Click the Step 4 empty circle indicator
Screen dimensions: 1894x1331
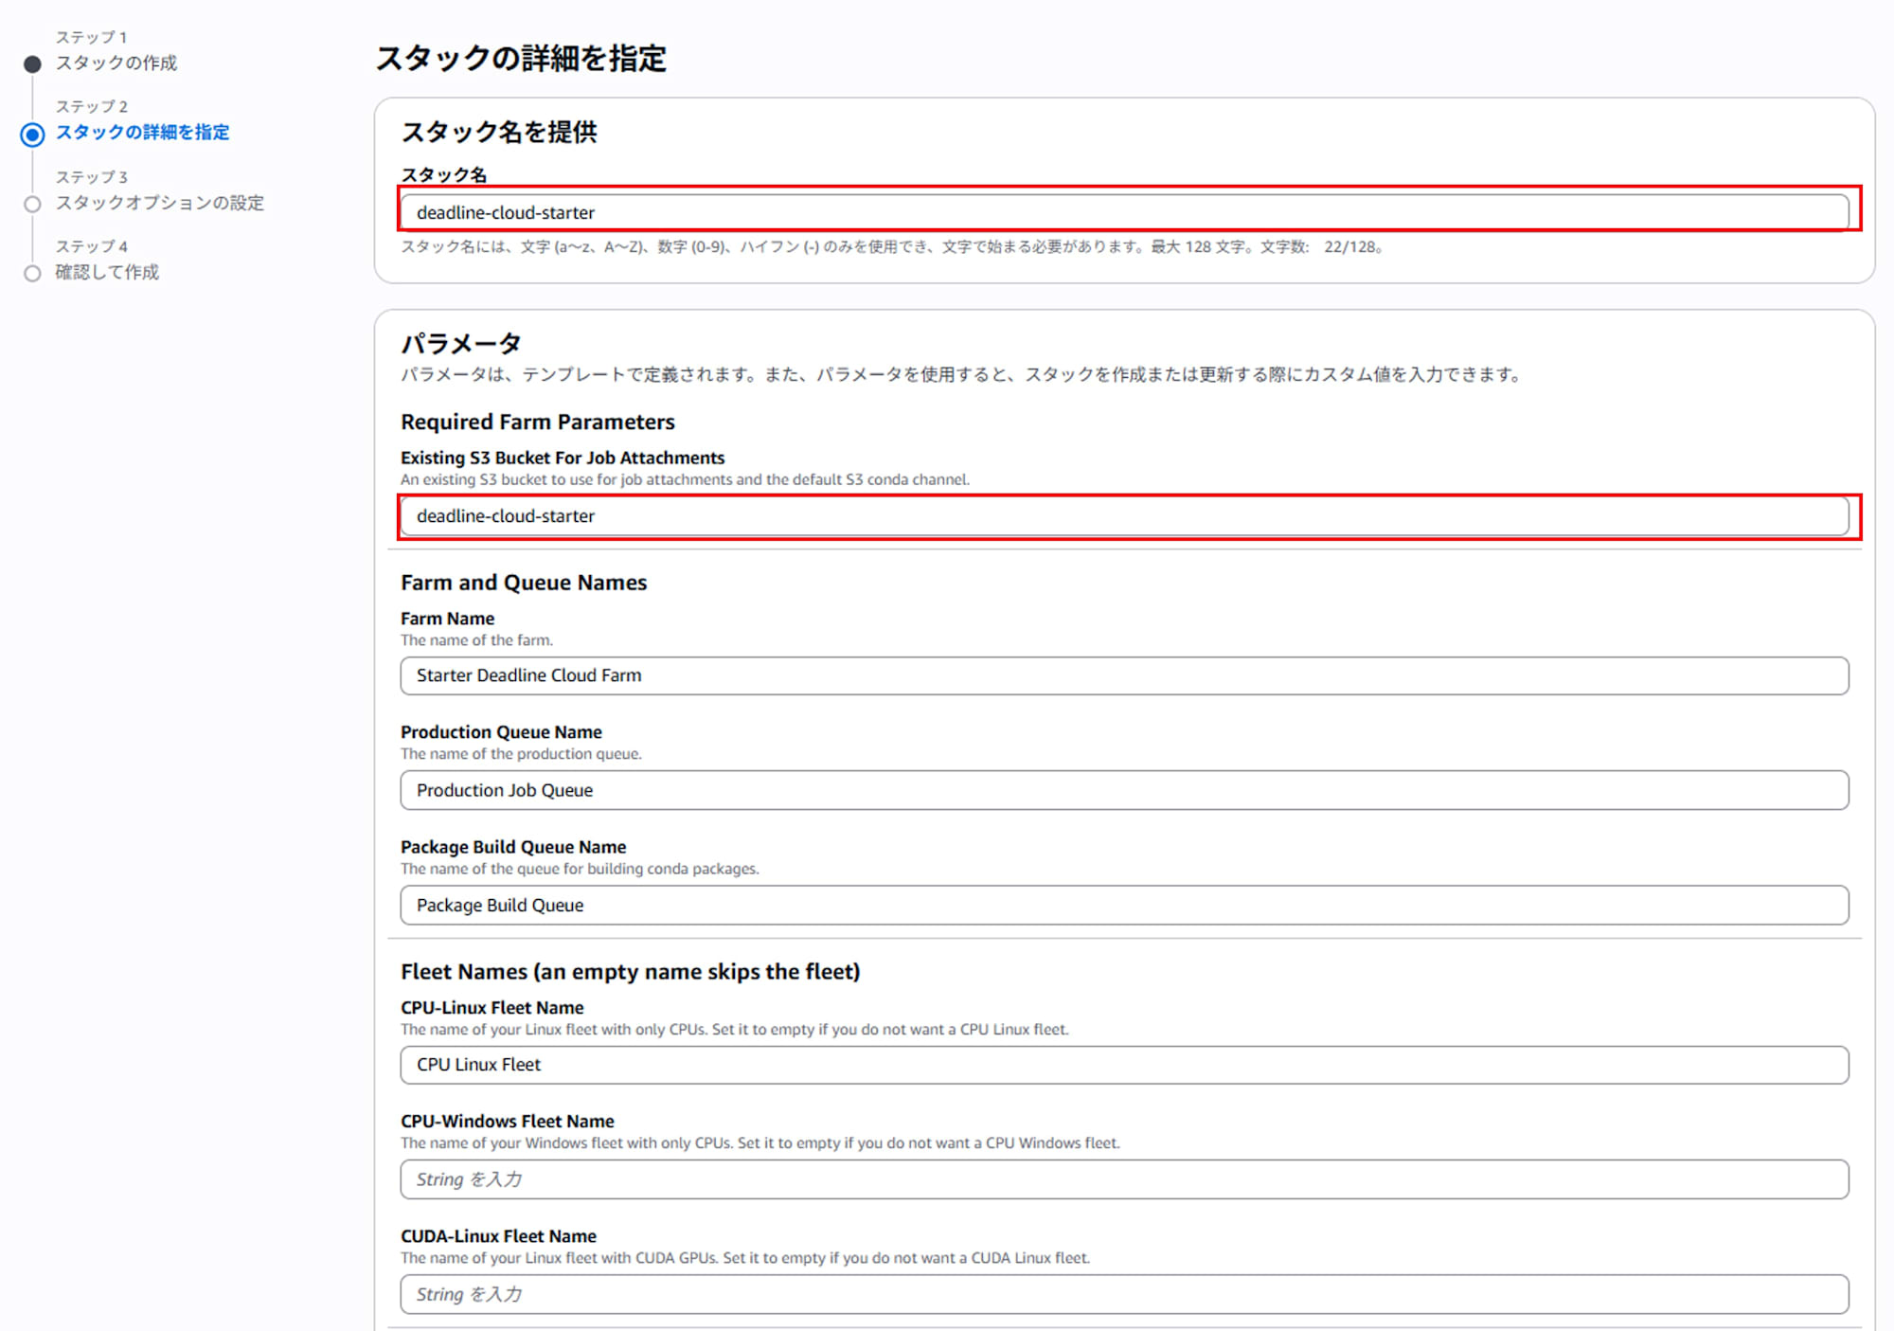pos(32,274)
